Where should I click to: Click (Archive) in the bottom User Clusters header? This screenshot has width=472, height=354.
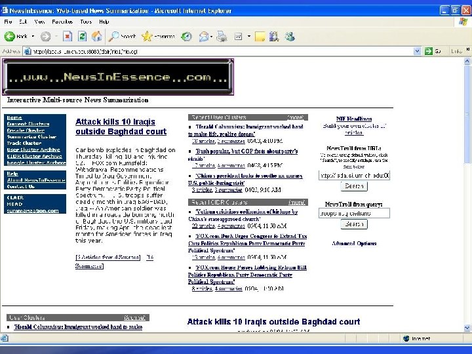click(x=134, y=317)
